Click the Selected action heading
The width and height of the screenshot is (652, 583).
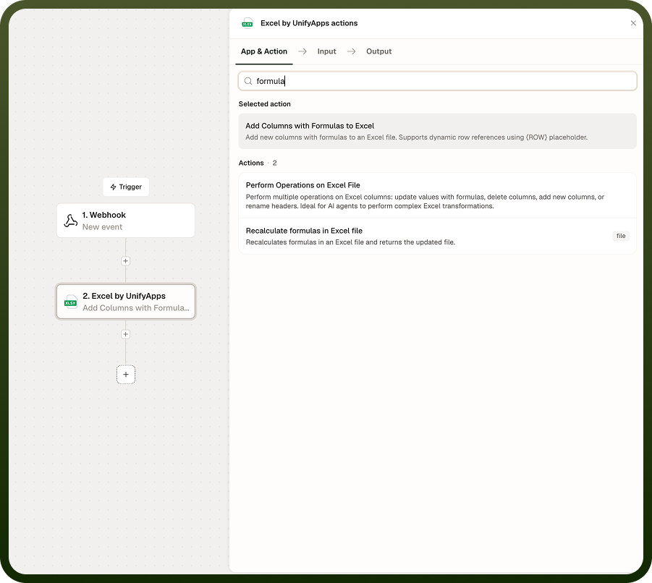[x=264, y=104]
